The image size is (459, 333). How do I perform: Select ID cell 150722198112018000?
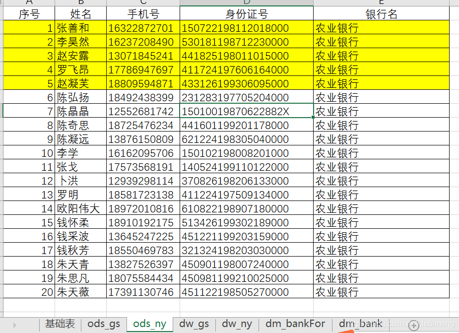pyautogui.click(x=247, y=27)
